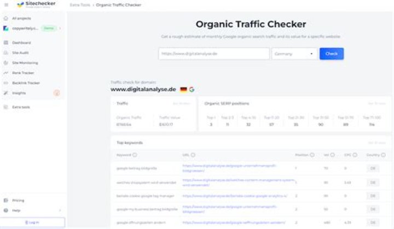Show info tooltip for URL column
The image size is (394, 229).
193,155
